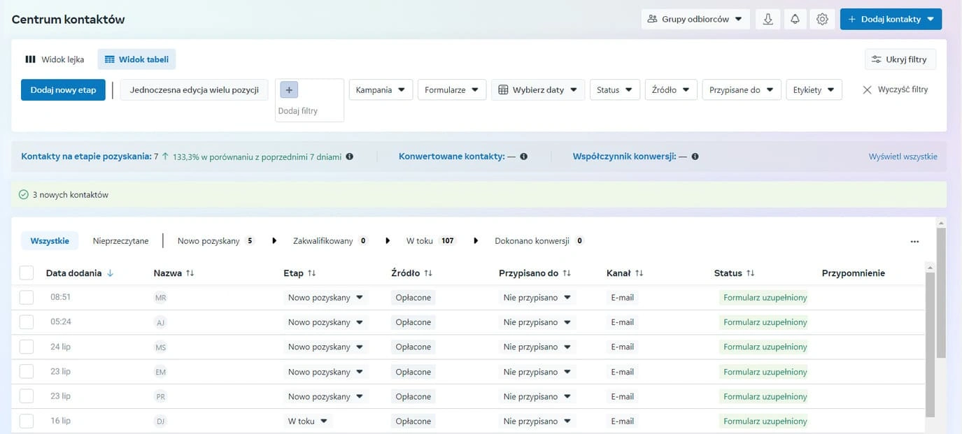The height and width of the screenshot is (434, 962).
Task: Select the Nieprzeczytane tab
Action: click(120, 240)
